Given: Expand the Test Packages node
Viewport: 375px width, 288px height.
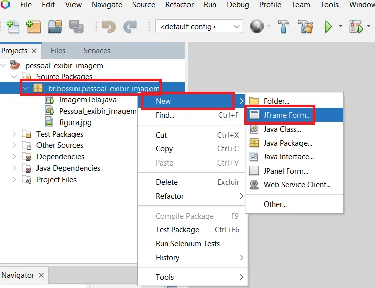Looking at the screenshot, I should [14, 134].
